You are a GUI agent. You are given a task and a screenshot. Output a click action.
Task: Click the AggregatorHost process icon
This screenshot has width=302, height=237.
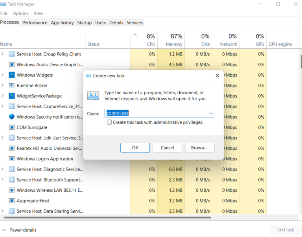[x=11, y=200]
